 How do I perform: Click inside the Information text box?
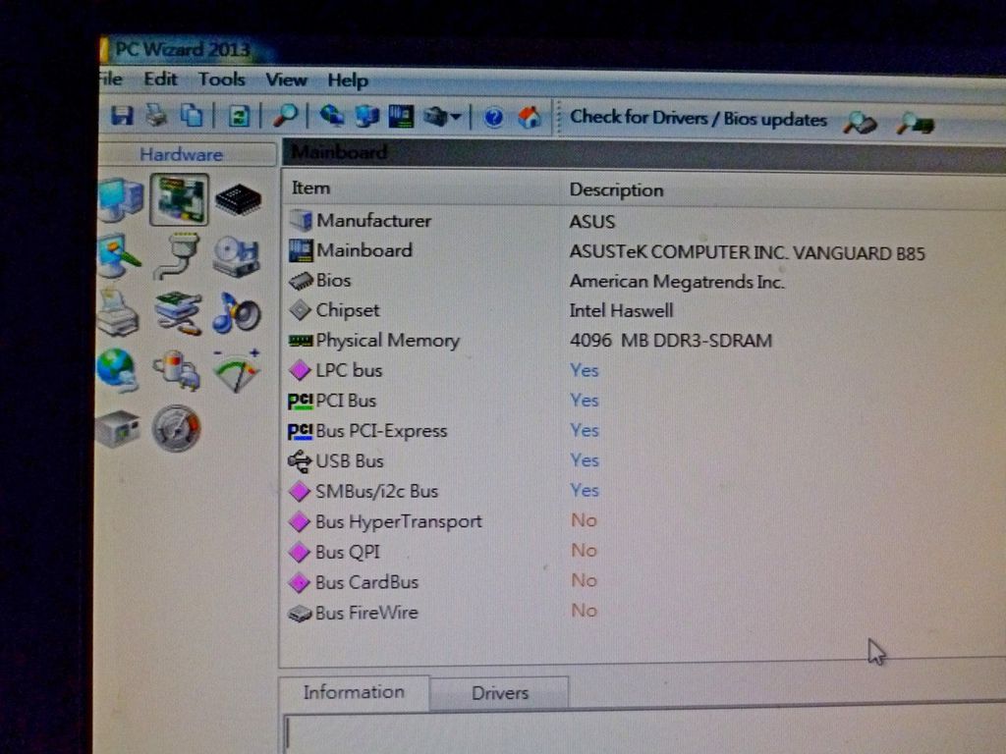pos(644,734)
